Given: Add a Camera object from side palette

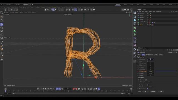Looking at the screenshot, I should [135, 53].
